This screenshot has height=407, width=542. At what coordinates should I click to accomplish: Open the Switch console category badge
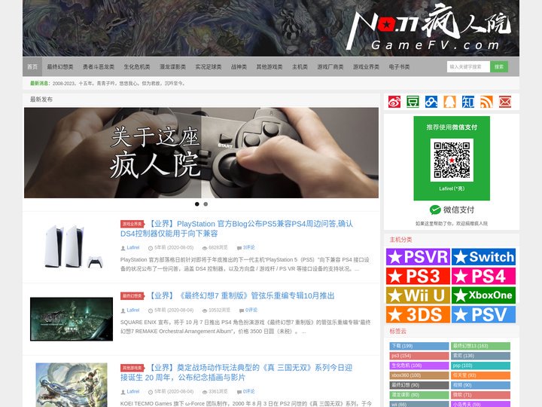pos(483,257)
